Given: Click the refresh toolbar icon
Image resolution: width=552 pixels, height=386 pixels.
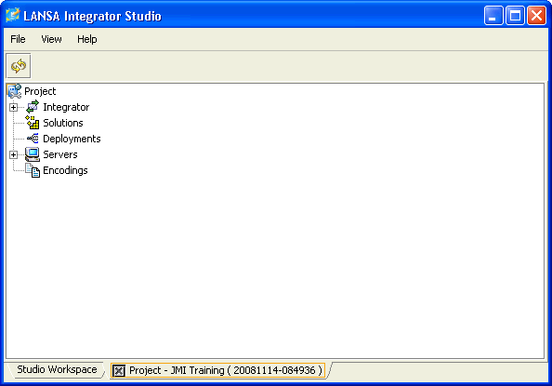Looking at the screenshot, I should [19, 66].
